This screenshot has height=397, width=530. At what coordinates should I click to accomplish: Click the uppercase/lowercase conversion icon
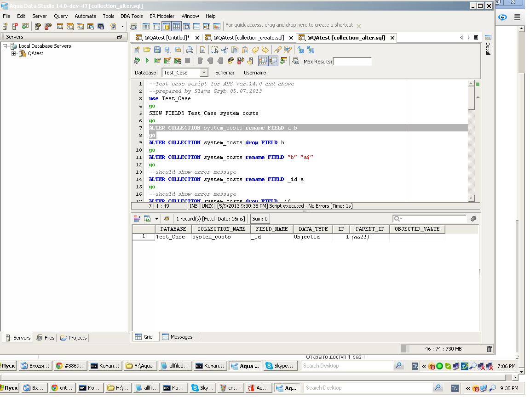(300, 50)
